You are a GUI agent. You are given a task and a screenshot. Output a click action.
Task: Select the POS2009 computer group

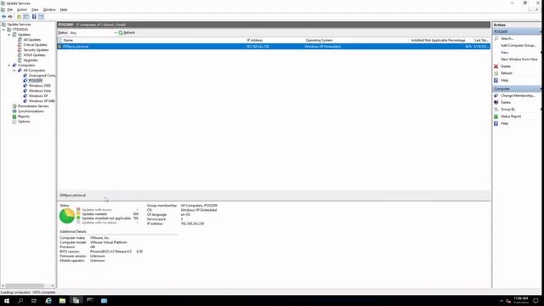[36, 81]
